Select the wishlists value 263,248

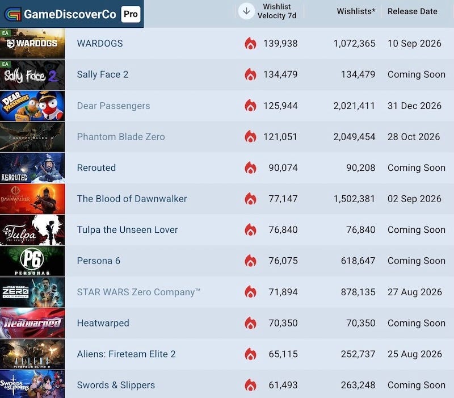point(358,385)
